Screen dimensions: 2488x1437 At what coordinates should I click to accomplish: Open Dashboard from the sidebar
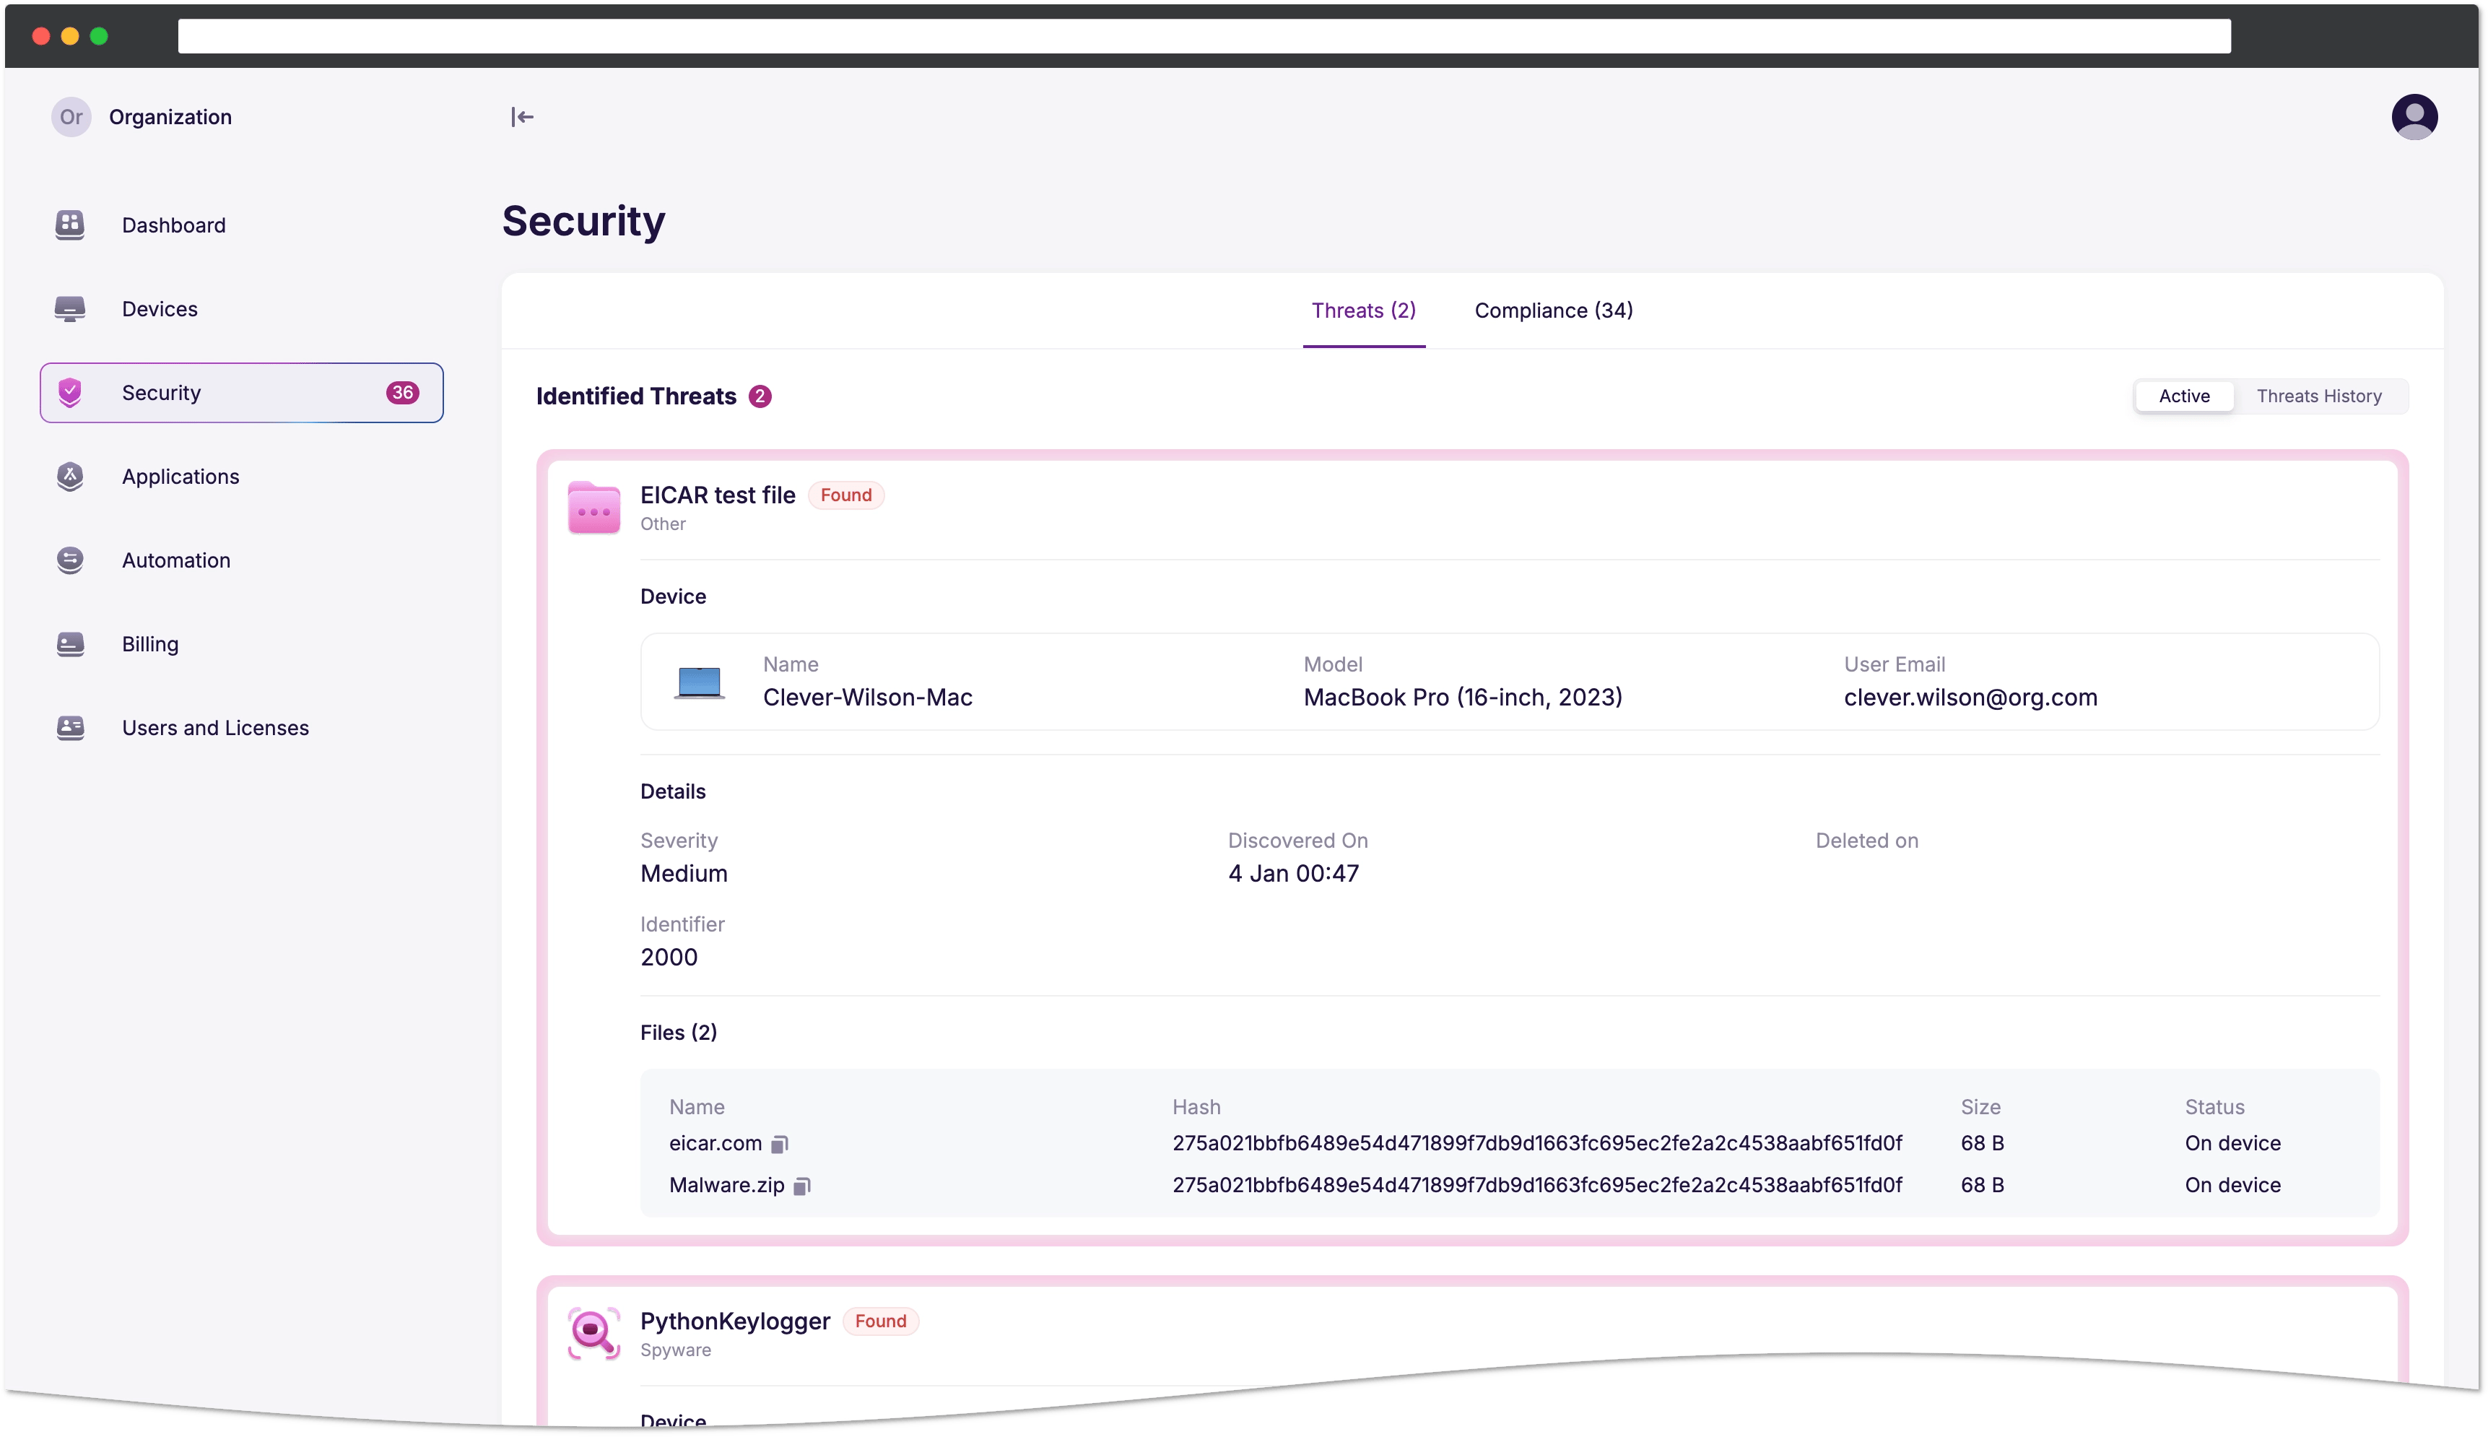click(x=242, y=225)
